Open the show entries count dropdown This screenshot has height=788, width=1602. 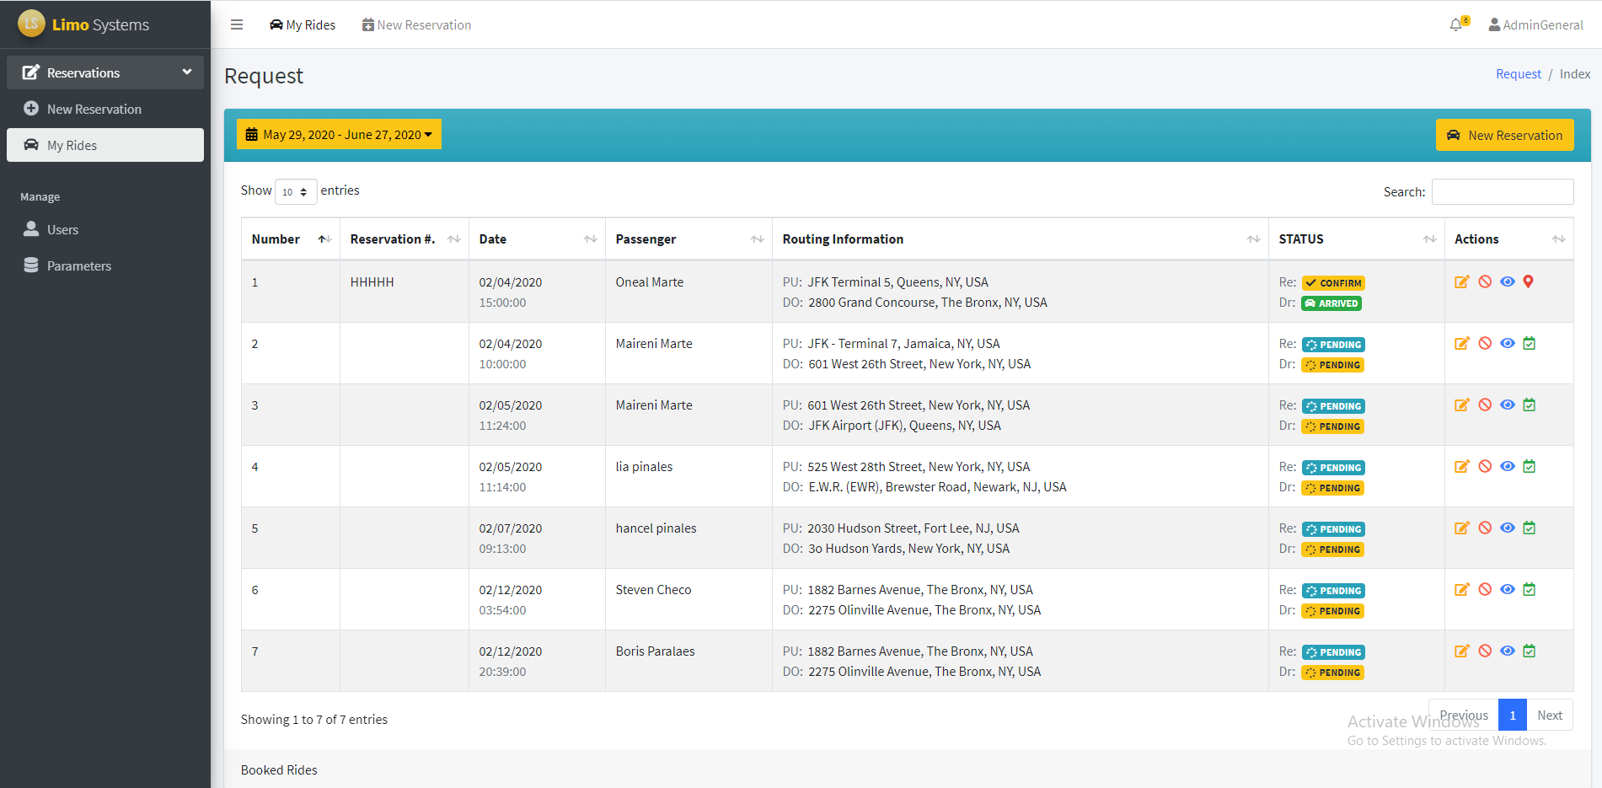coord(295,192)
